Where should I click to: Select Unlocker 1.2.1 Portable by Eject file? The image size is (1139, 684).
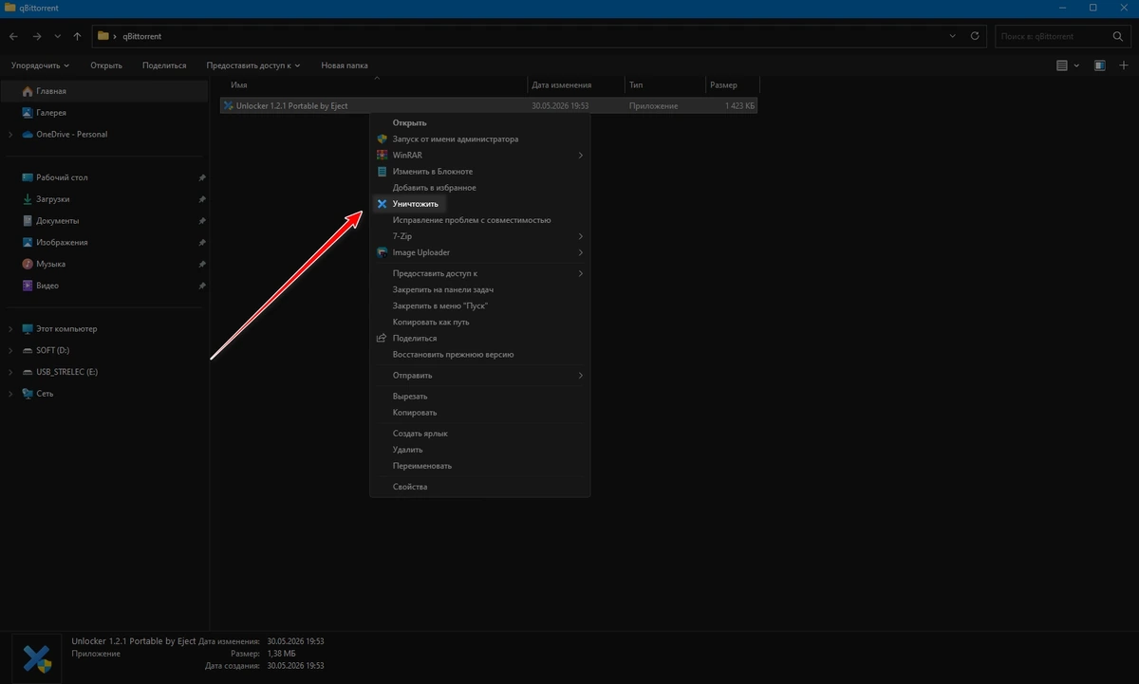tap(489, 106)
